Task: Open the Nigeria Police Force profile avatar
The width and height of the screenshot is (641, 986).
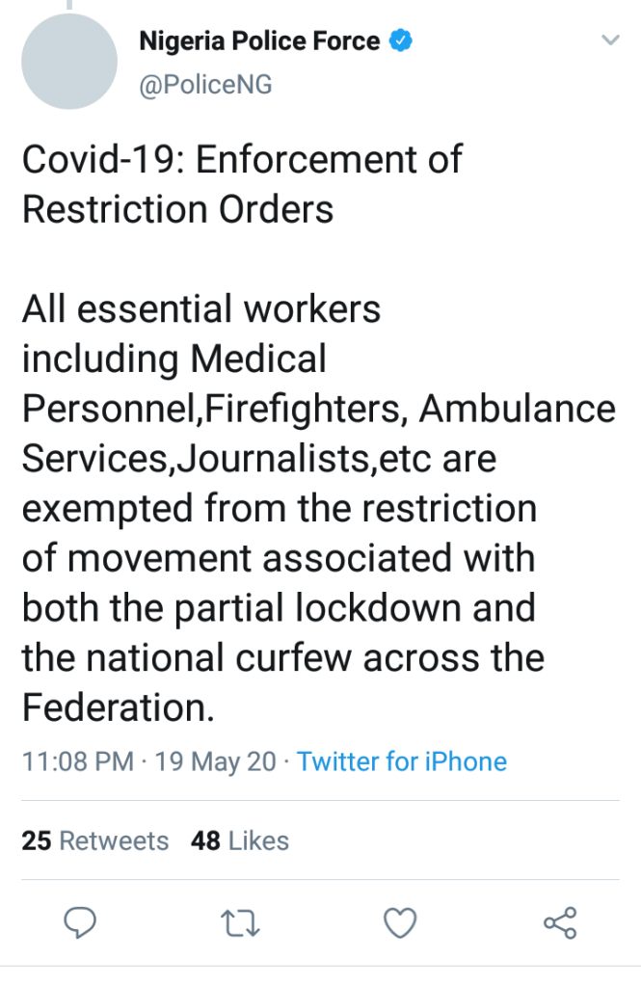Action: [68, 62]
